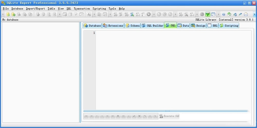
Task: Click the Execute SQL button
Action: pyautogui.click(x=169, y=116)
